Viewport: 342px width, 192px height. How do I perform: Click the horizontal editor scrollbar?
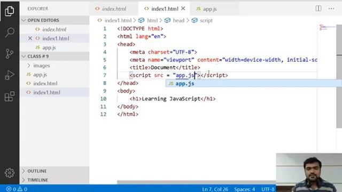(196, 182)
